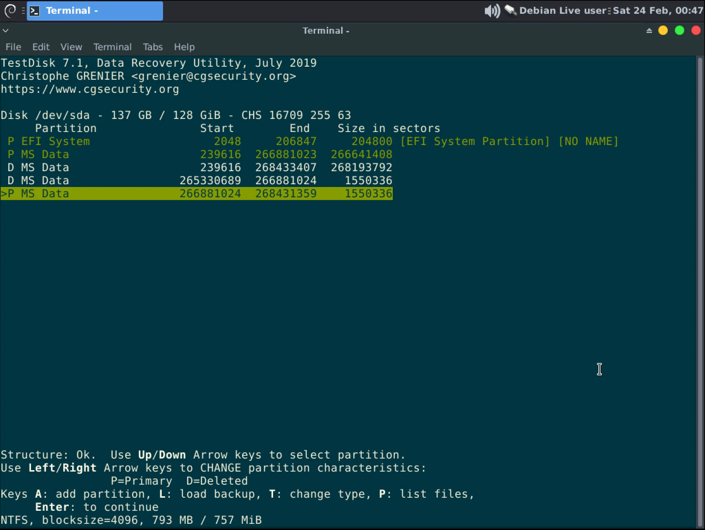Open the Terminal menu
The image size is (705, 530).
click(x=112, y=47)
